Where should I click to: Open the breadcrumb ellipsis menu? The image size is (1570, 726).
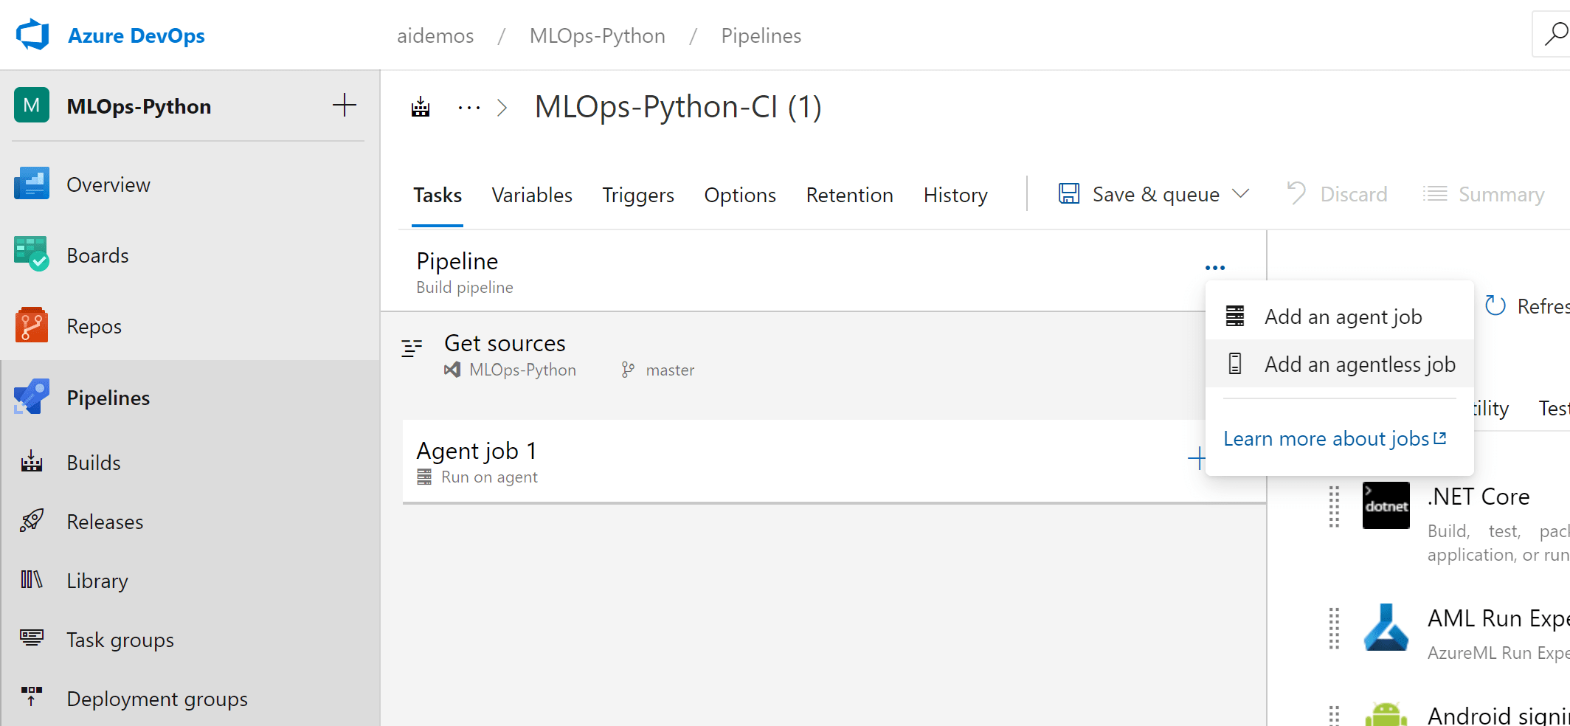(x=469, y=108)
